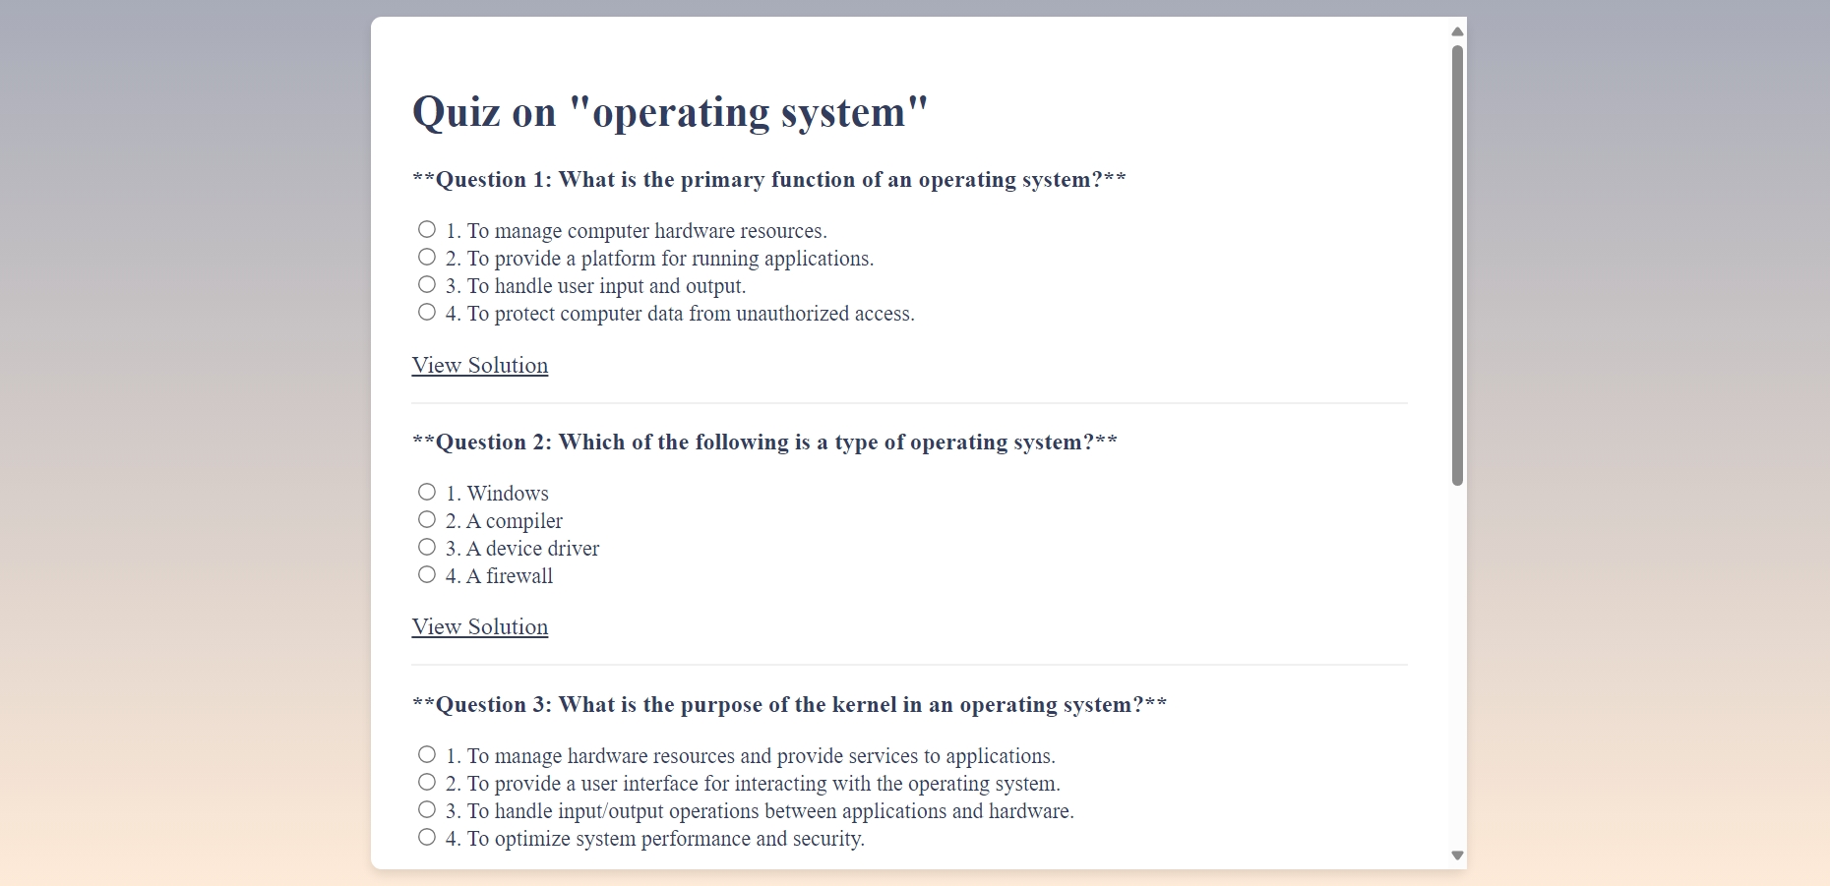Select 'To provide a user interface' kernel answer
Image resolution: width=1830 pixels, height=886 pixels.
tap(427, 782)
